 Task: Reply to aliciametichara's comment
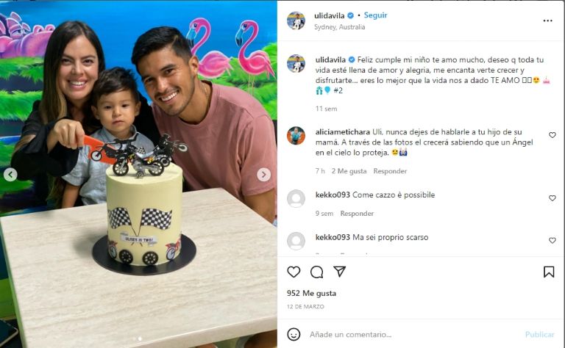[390, 171]
